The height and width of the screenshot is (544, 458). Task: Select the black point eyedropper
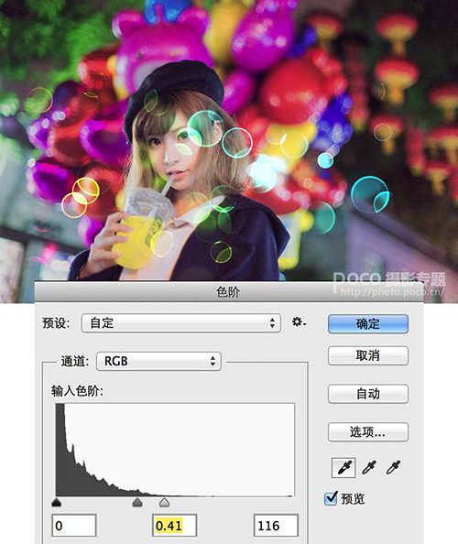point(343,468)
